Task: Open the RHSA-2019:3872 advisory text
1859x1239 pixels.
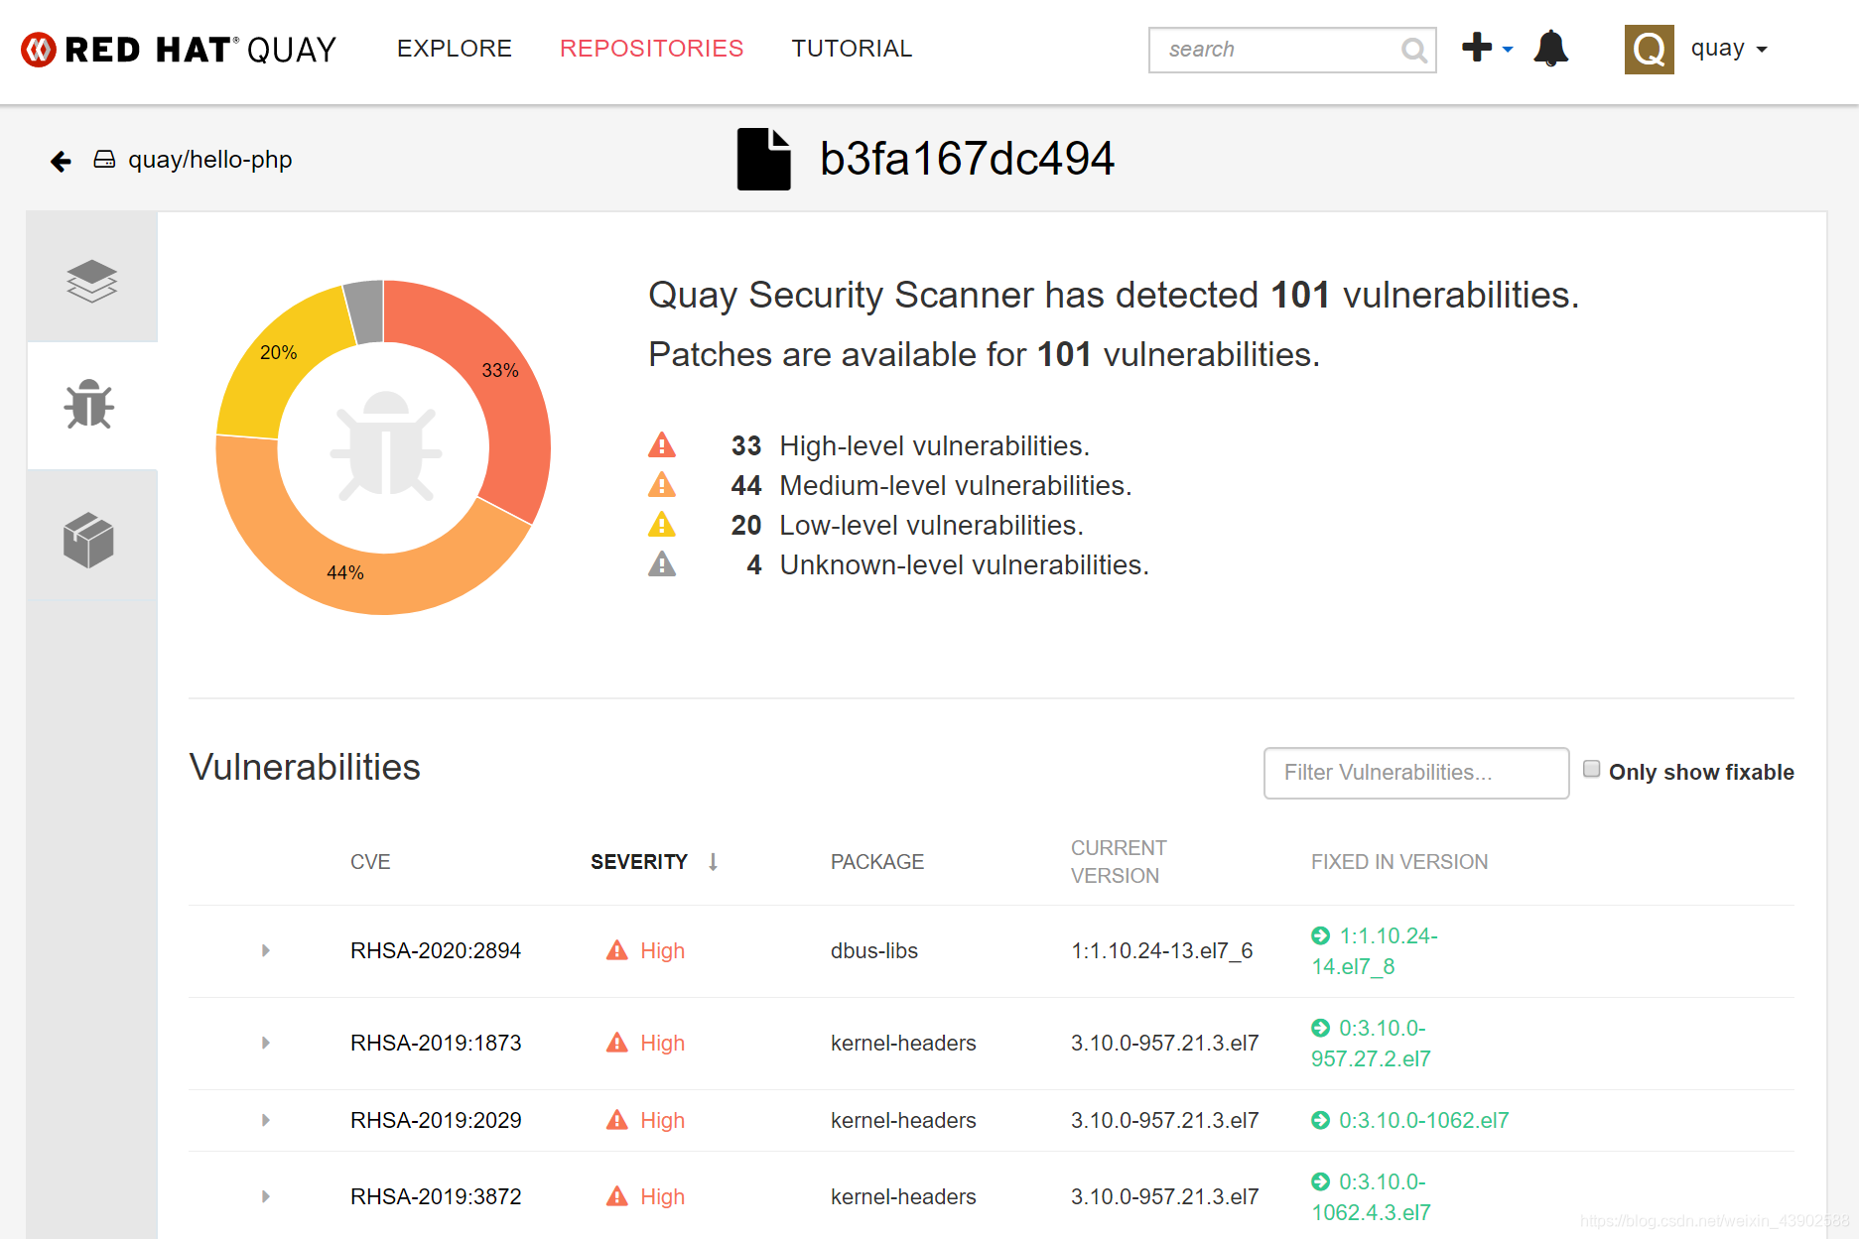Action: [x=436, y=1196]
